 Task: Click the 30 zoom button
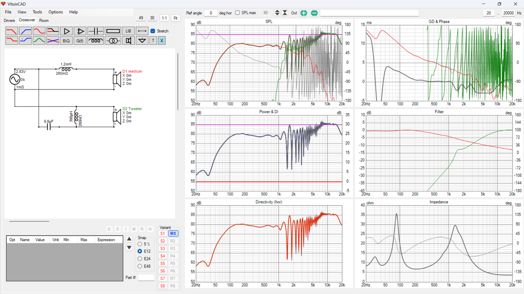(152, 18)
